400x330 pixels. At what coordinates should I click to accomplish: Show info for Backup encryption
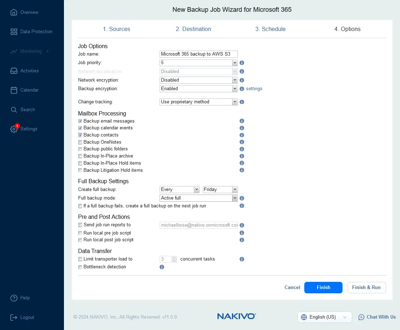(242, 89)
